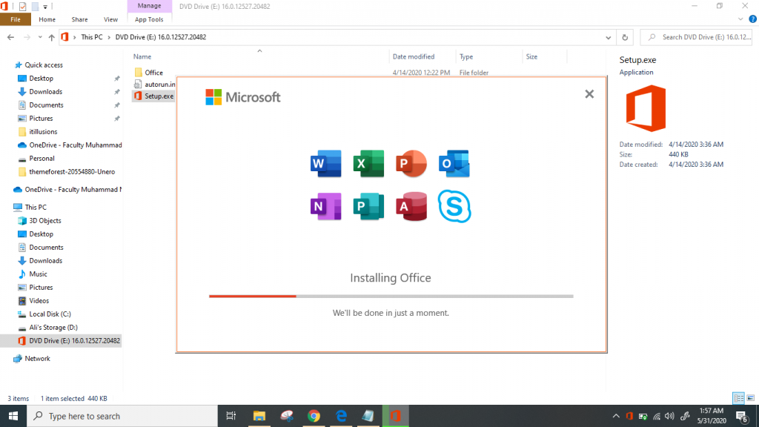
Task: Click the PowerPoint icon in installer
Action: pyautogui.click(x=411, y=164)
